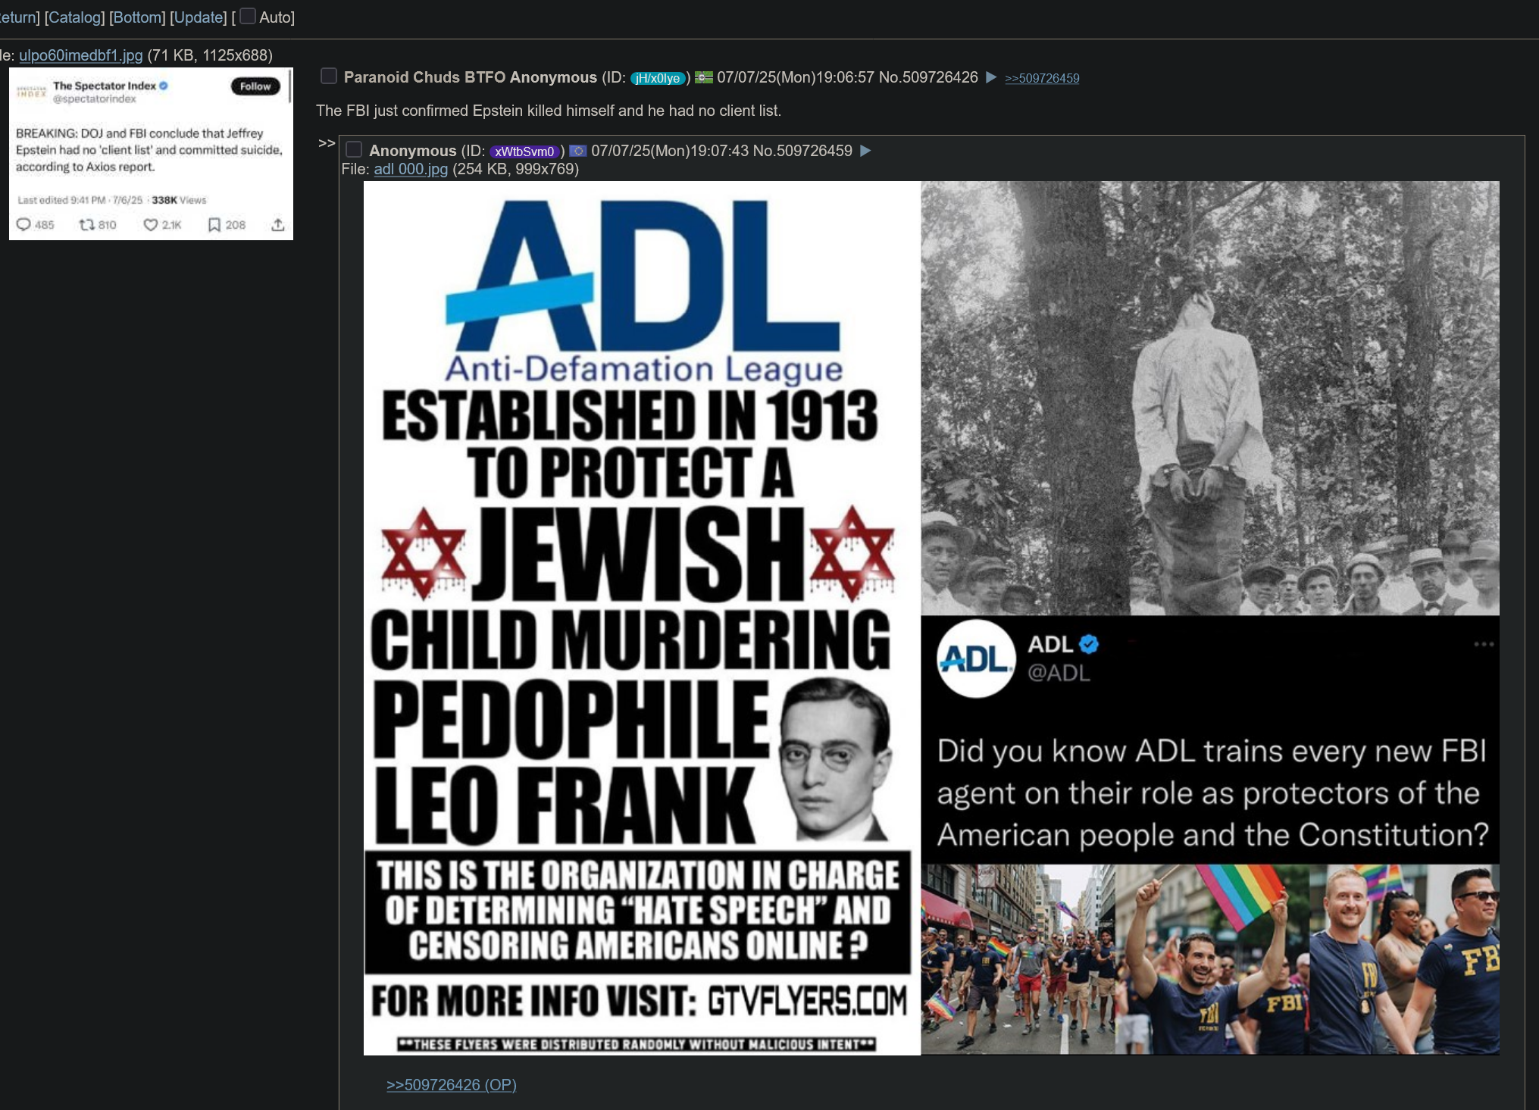Open the post menu arrow on reply 509726459
The image size is (1539, 1110).
tap(865, 151)
